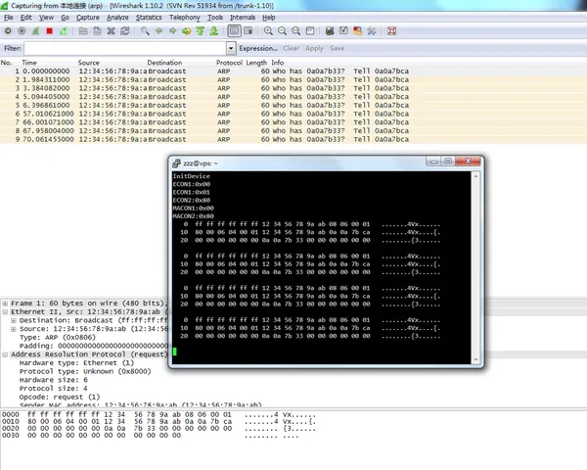Click the Save filter button
Viewport: 587px width, 470px height.
point(337,48)
